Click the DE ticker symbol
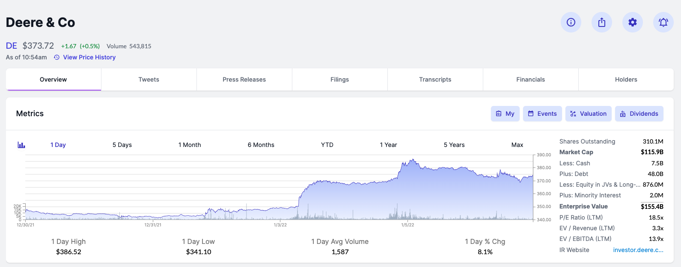Image resolution: width=681 pixels, height=267 pixels. click(x=12, y=46)
